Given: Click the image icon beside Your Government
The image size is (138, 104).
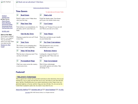Looking at the screenshot, I should (x=42, y=61).
